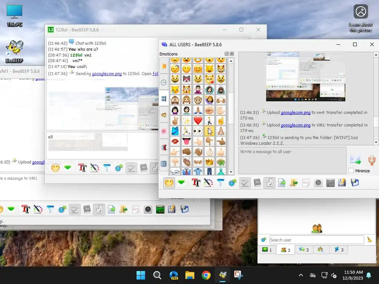
Task: Toggle the return-key send option in ALL USERS toolbar
Action: click(269, 183)
